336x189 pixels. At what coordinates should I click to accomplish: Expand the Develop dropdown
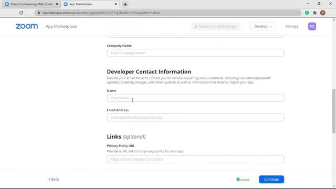click(x=262, y=26)
